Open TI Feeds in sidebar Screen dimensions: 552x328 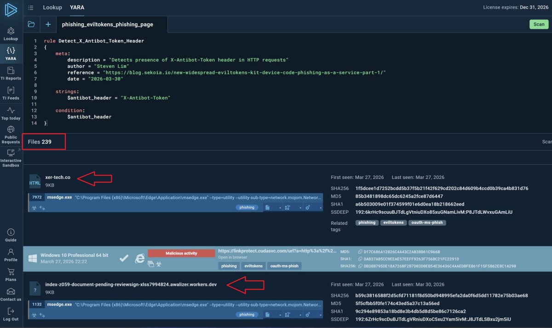pyautogui.click(x=11, y=93)
